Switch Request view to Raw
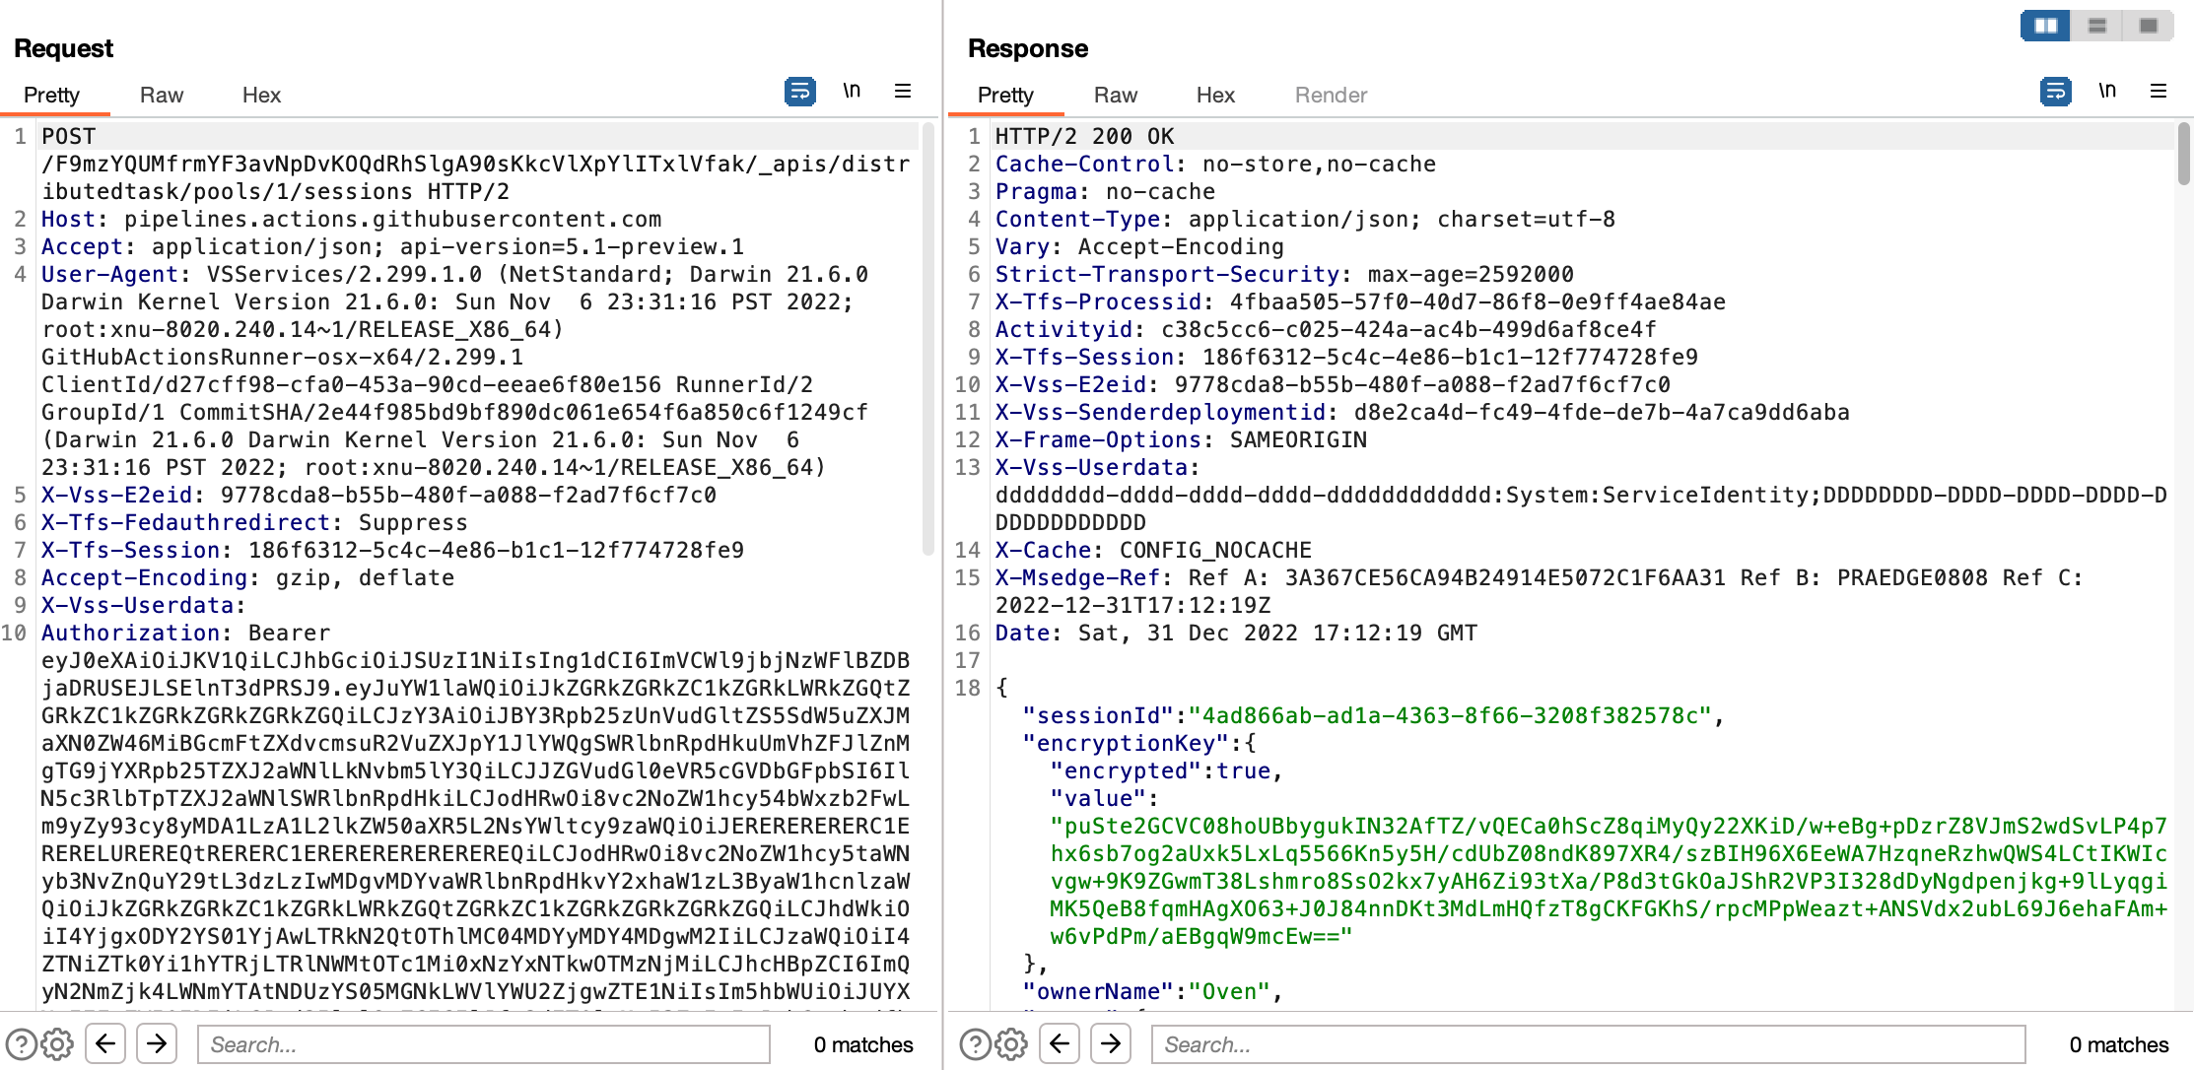Viewport: 2194px width, 1070px height. click(x=161, y=95)
